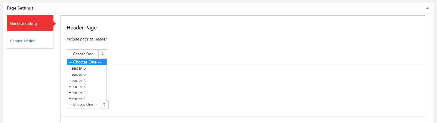The image size is (437, 123).
Task: Click the red pointer tip of General setting tab
Action: [x=54, y=23]
